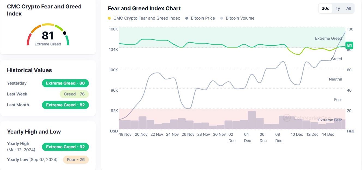Show All time range

(349, 8)
